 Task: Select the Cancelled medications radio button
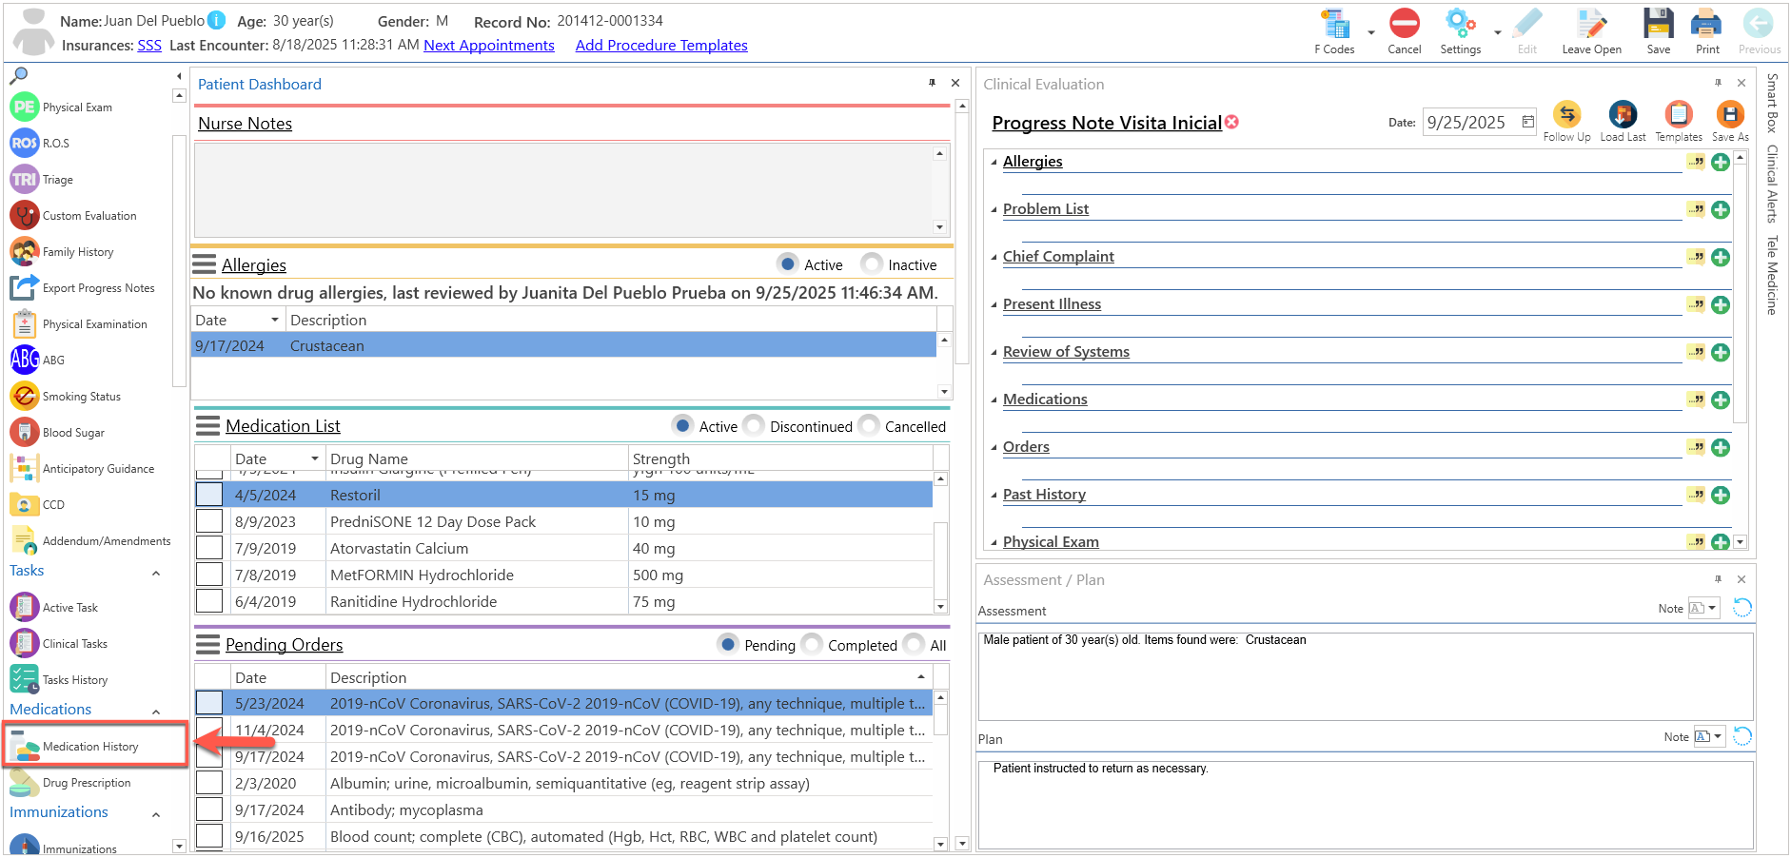[869, 425]
